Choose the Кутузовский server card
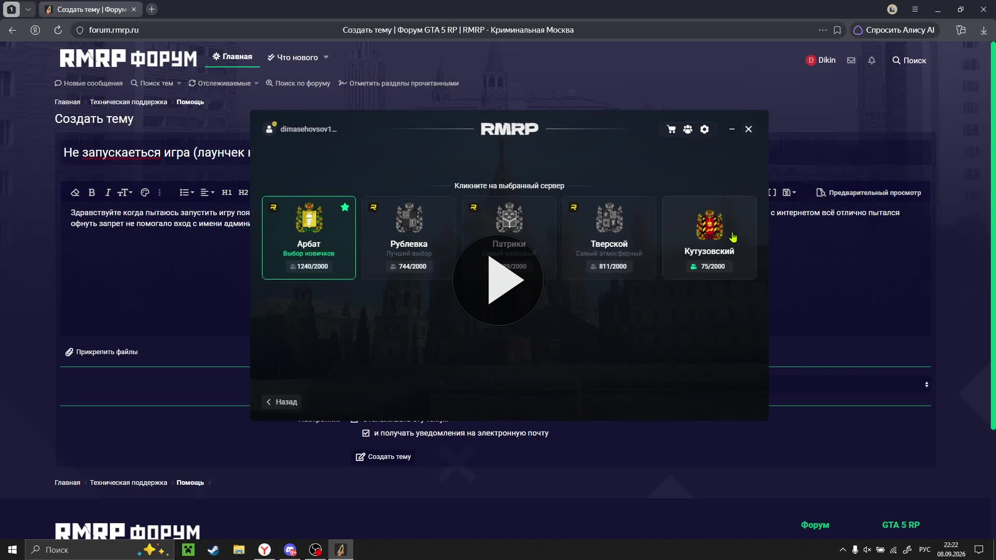The height and width of the screenshot is (560, 996). [x=709, y=237]
